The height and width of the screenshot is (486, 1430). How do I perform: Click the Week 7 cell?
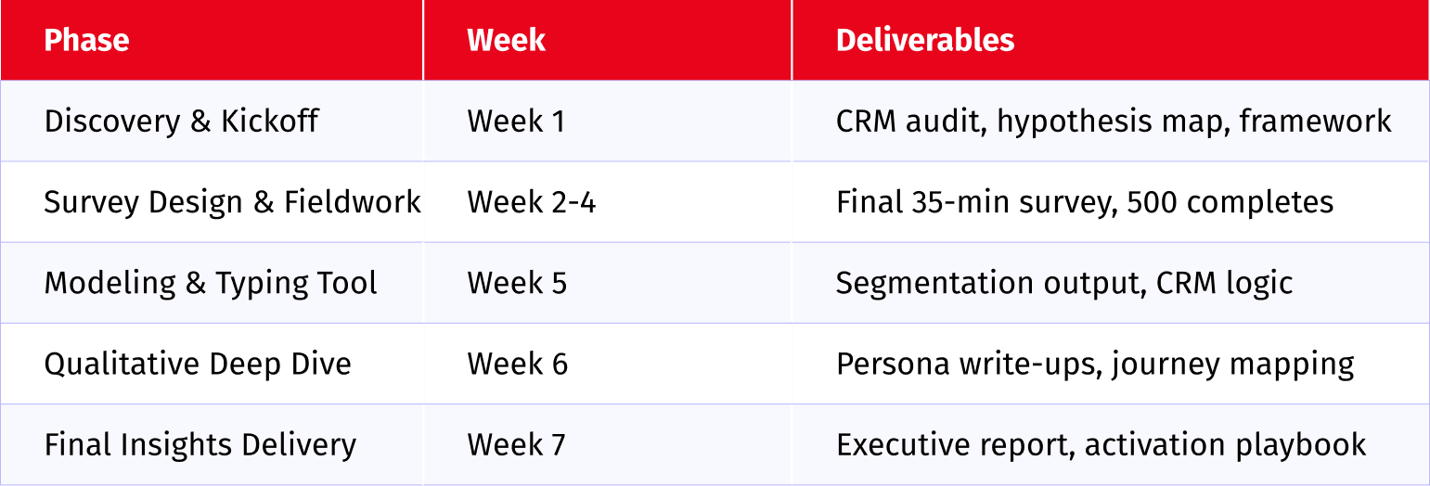(607, 444)
